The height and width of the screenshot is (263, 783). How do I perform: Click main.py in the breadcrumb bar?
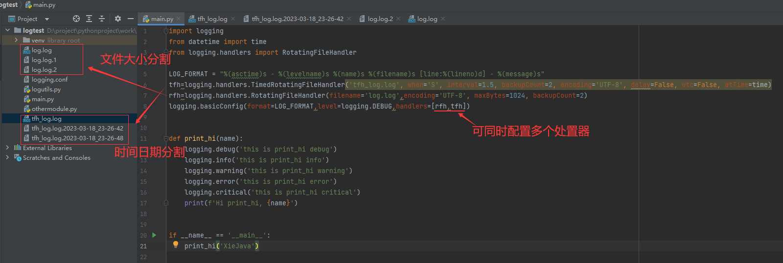tap(44, 5)
